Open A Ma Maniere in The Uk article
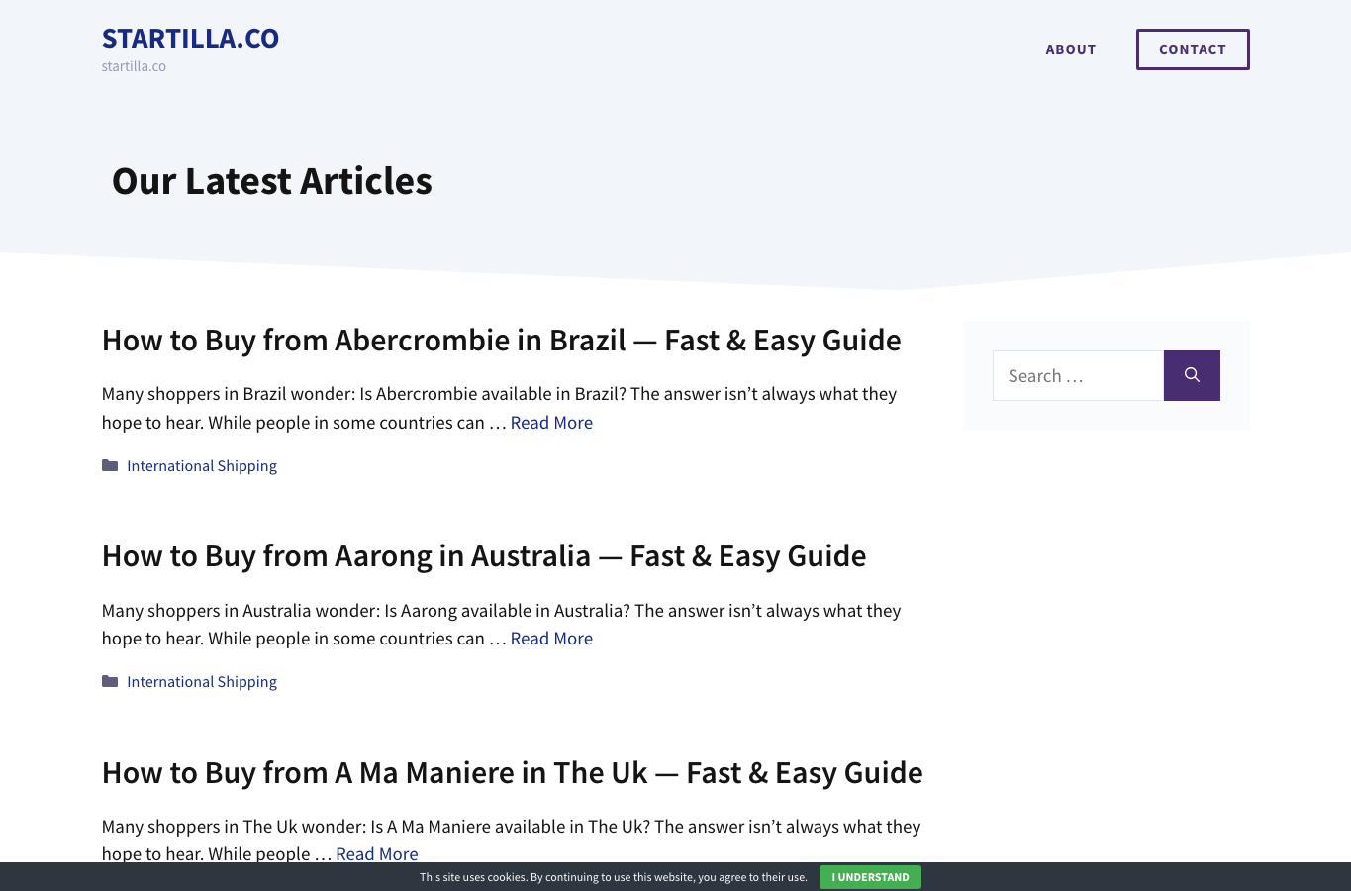Viewport: 1351px width, 891px height. pos(513,773)
